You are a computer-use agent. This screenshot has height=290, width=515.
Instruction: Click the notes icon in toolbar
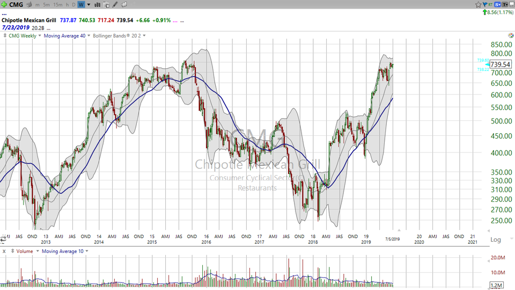pyautogui.click(x=124, y=5)
